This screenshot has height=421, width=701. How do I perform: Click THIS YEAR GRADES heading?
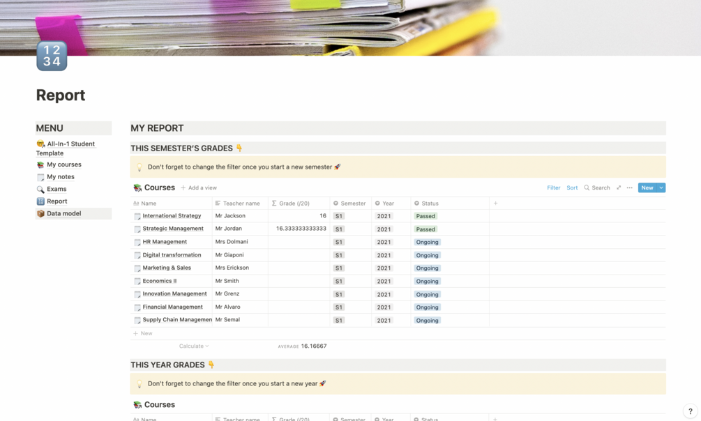(167, 365)
